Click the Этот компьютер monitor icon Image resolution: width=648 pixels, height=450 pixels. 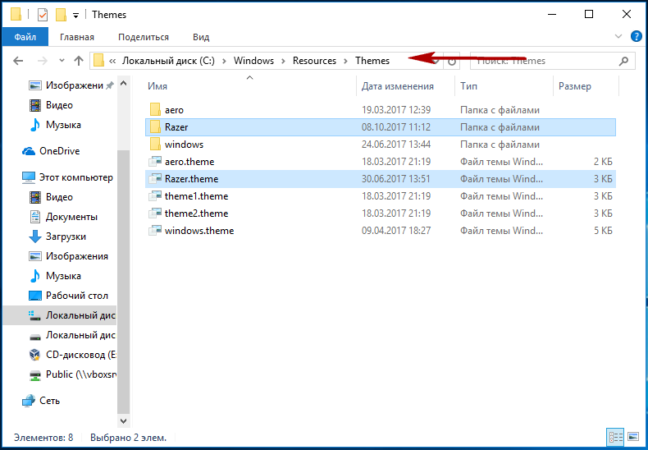click(x=29, y=178)
